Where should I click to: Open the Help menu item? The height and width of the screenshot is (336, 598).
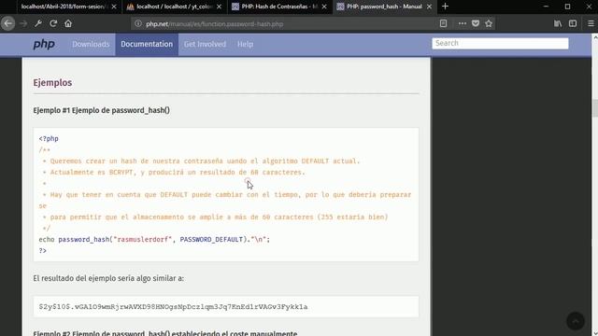[245, 44]
